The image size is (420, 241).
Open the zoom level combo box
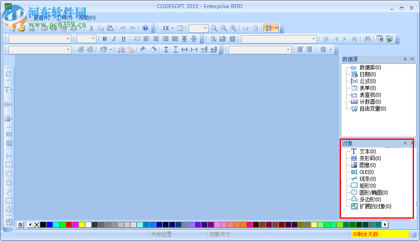point(199,28)
